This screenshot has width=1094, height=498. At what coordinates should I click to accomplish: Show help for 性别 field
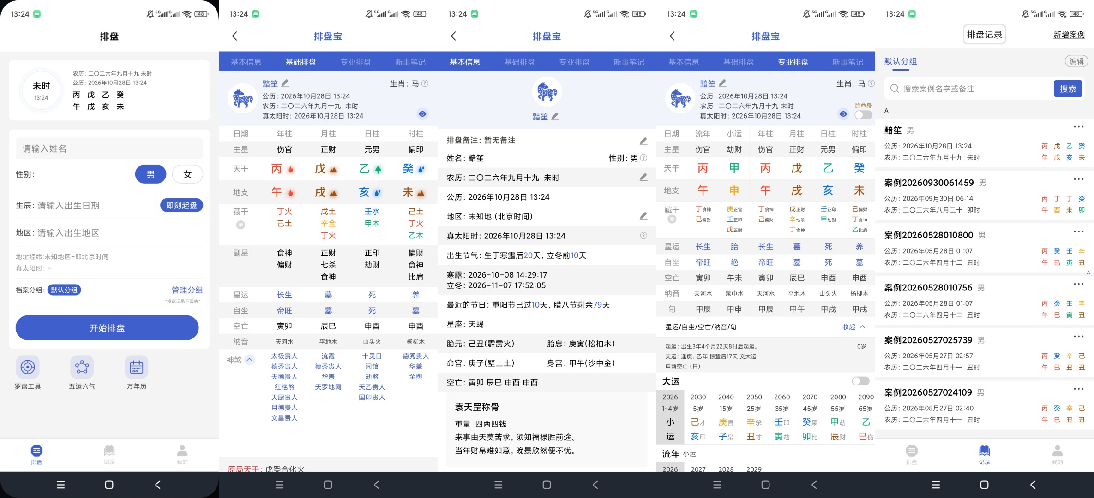[x=644, y=158]
